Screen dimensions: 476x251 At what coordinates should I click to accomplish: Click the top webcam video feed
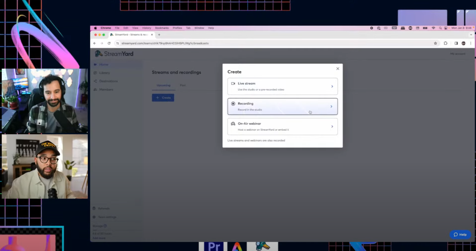click(45, 101)
